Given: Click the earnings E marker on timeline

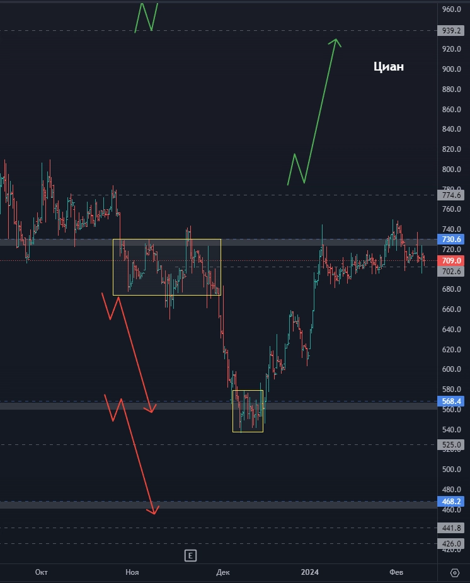Looking at the screenshot, I should pyautogui.click(x=190, y=555).
